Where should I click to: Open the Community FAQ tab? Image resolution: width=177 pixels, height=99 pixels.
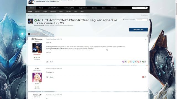[x=69, y=8]
